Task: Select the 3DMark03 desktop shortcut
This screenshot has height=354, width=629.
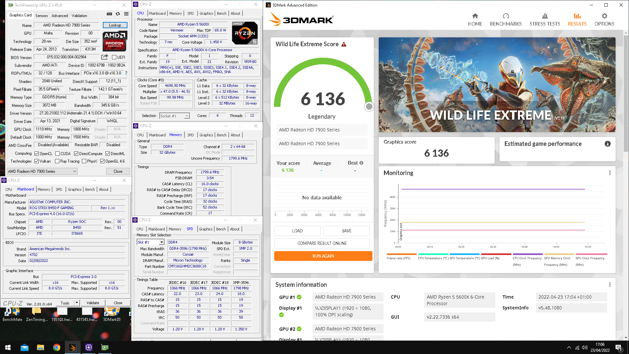Action: (112, 314)
